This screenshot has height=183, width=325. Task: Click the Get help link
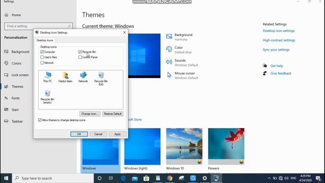(276, 66)
